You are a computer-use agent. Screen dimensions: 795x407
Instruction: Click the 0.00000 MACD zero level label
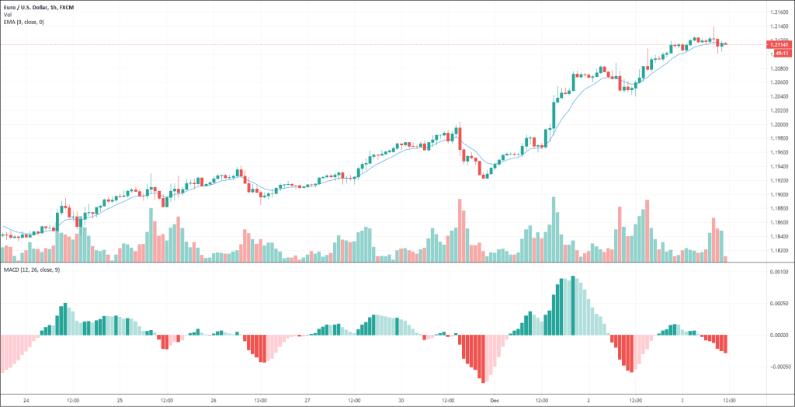(x=779, y=336)
